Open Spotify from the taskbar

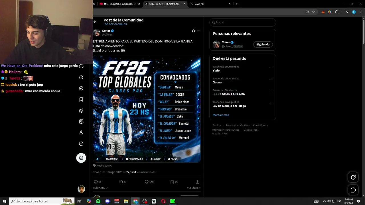coord(98,201)
